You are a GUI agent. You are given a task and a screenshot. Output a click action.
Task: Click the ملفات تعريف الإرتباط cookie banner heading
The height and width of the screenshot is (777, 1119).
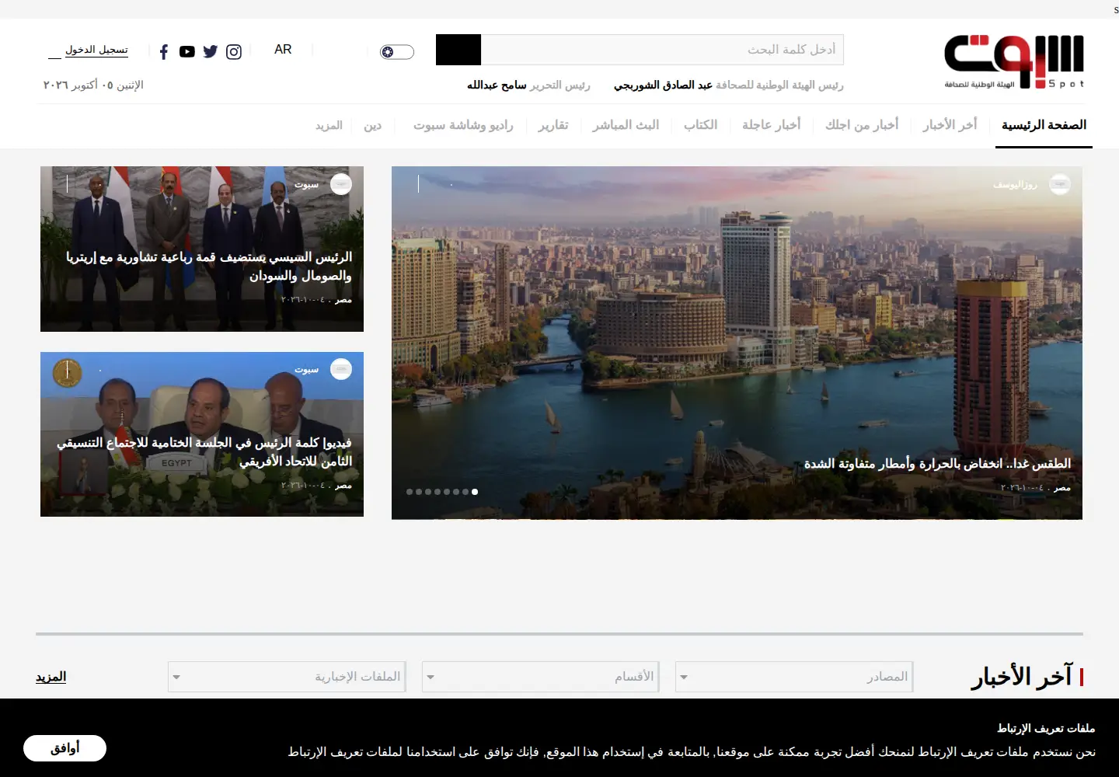pyautogui.click(x=1046, y=728)
